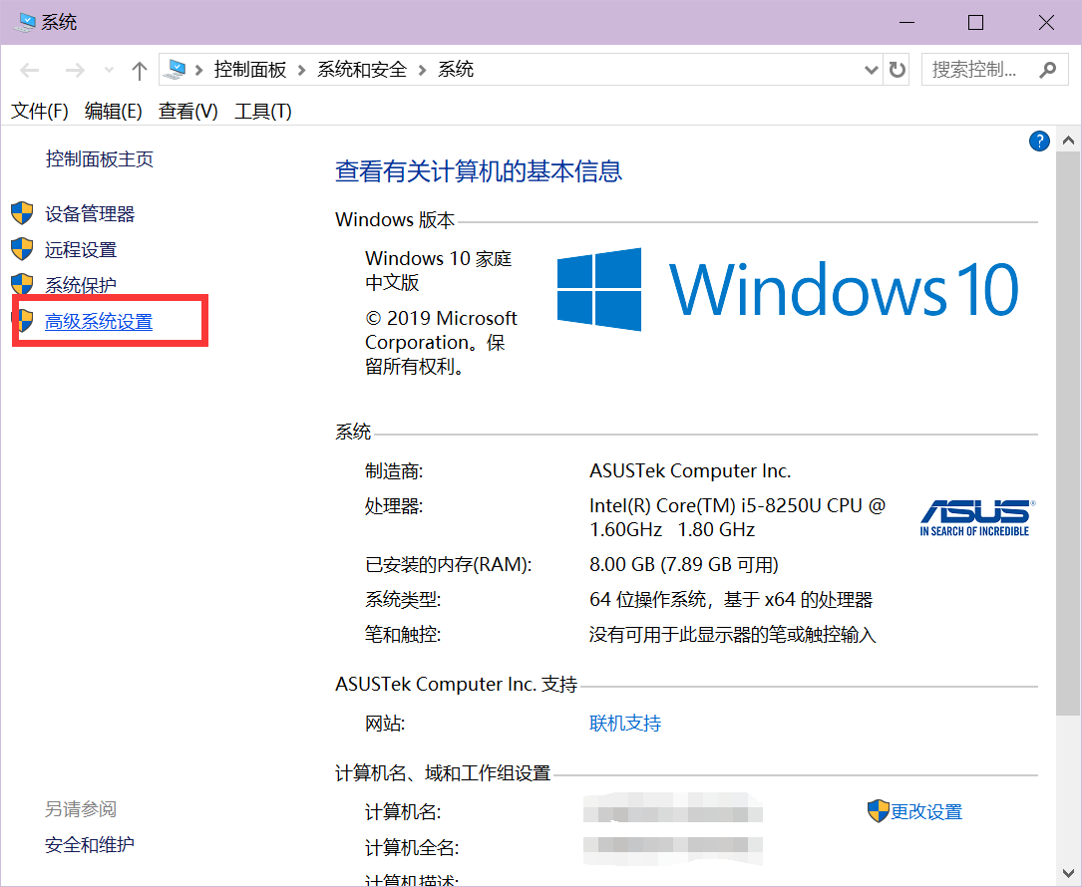Open 系统保护 link

[81, 285]
